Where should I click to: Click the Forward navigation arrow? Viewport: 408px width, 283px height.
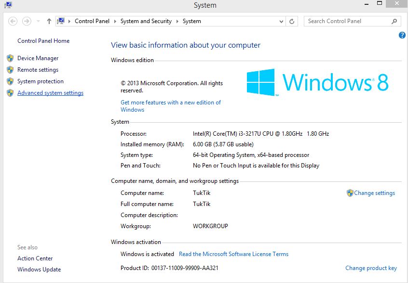point(27,21)
